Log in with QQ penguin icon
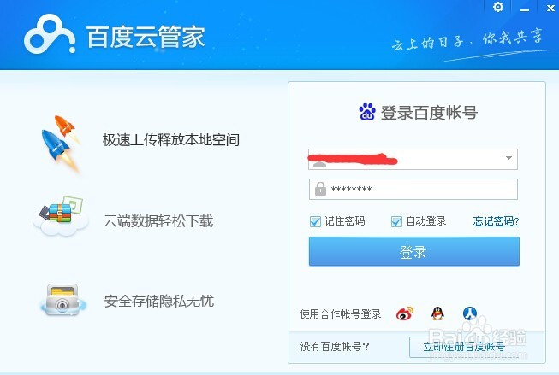Image resolution: width=559 pixels, height=375 pixels. point(437,313)
